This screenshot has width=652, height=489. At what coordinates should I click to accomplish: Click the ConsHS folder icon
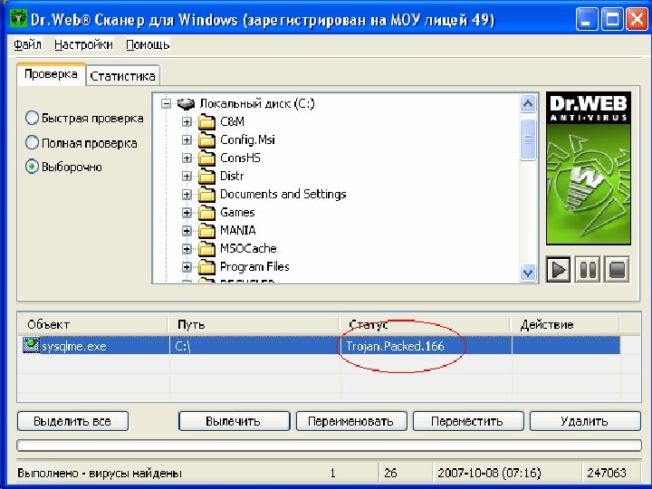coord(206,158)
